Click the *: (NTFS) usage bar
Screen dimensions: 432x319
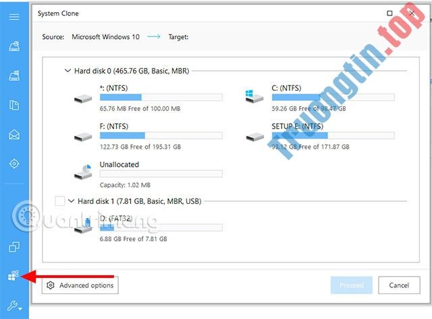161,97
